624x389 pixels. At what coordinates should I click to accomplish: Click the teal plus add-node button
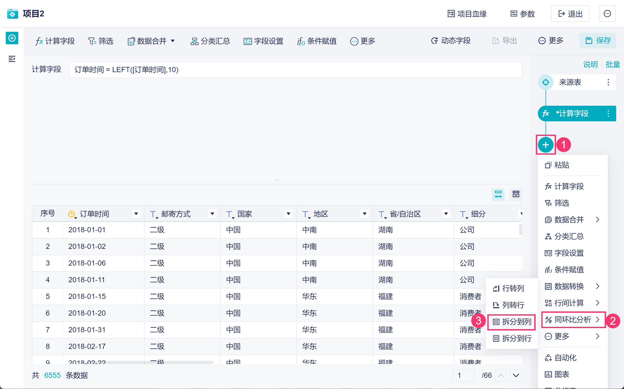(x=545, y=145)
